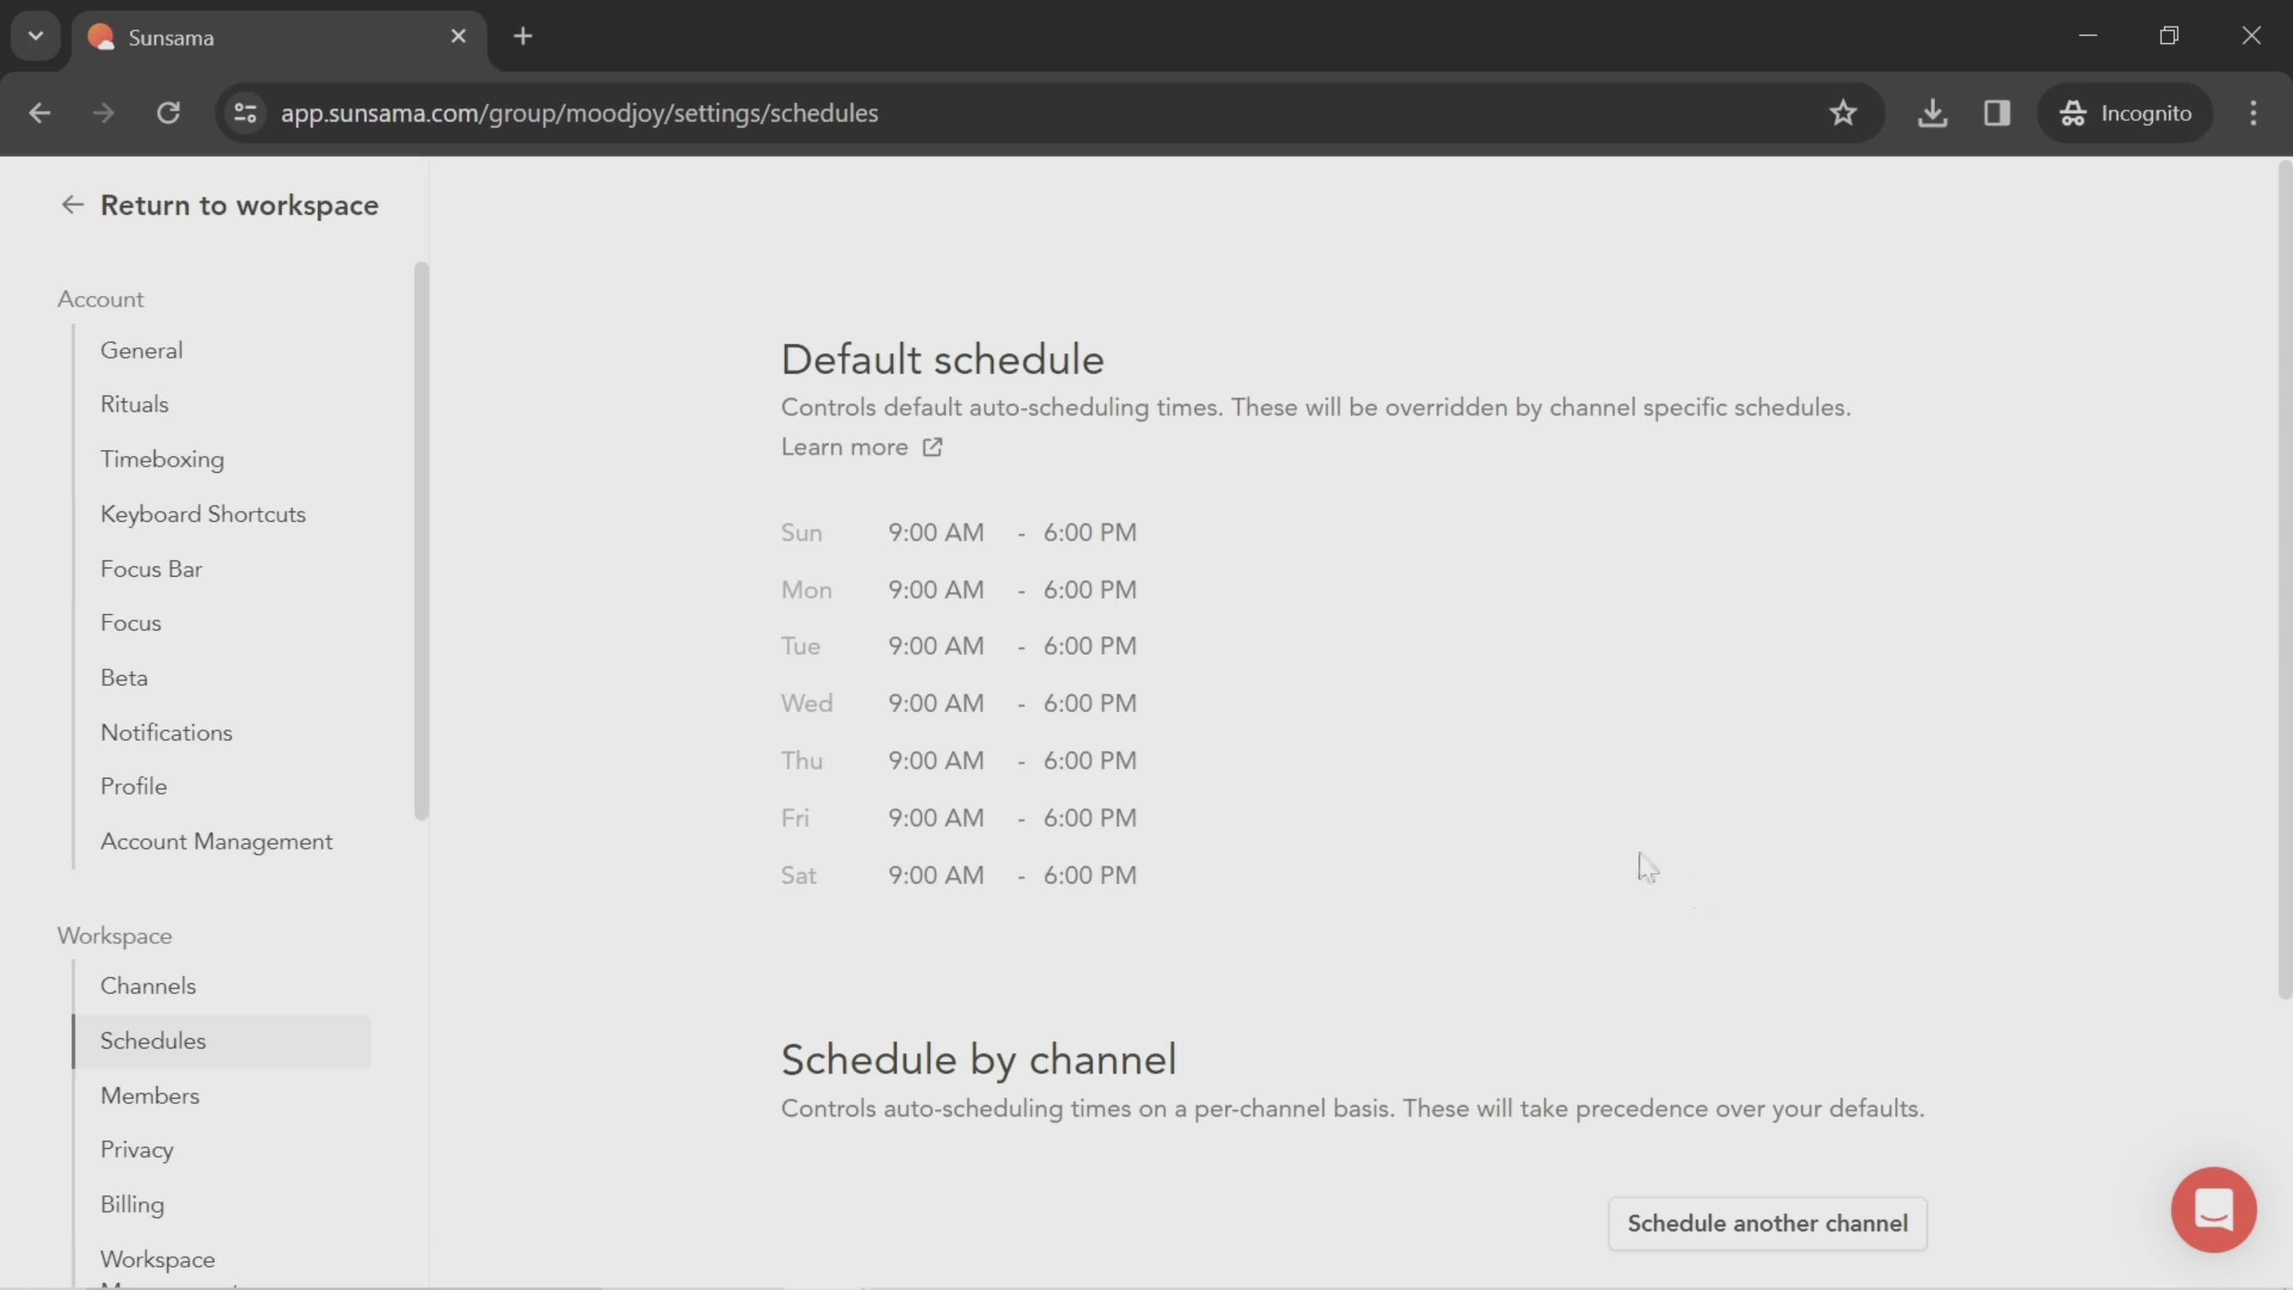
Task: Open the Profile settings page
Action: tap(133, 786)
